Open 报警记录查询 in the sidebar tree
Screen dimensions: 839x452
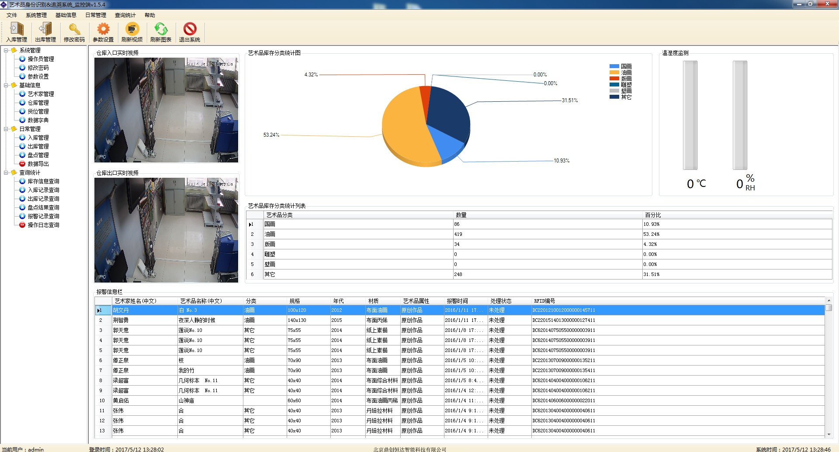point(43,216)
